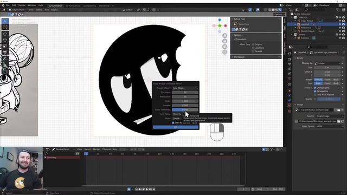Image resolution: width=347 pixels, height=195 pixels.
Task: Open the viewport Add menu
Action: coord(47,10)
